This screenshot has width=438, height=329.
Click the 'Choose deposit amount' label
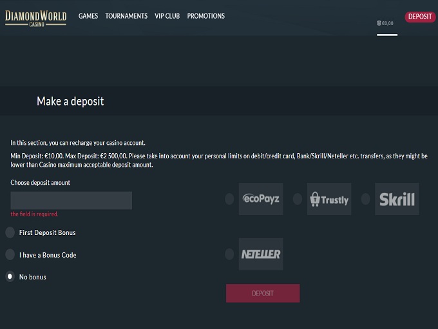point(40,183)
